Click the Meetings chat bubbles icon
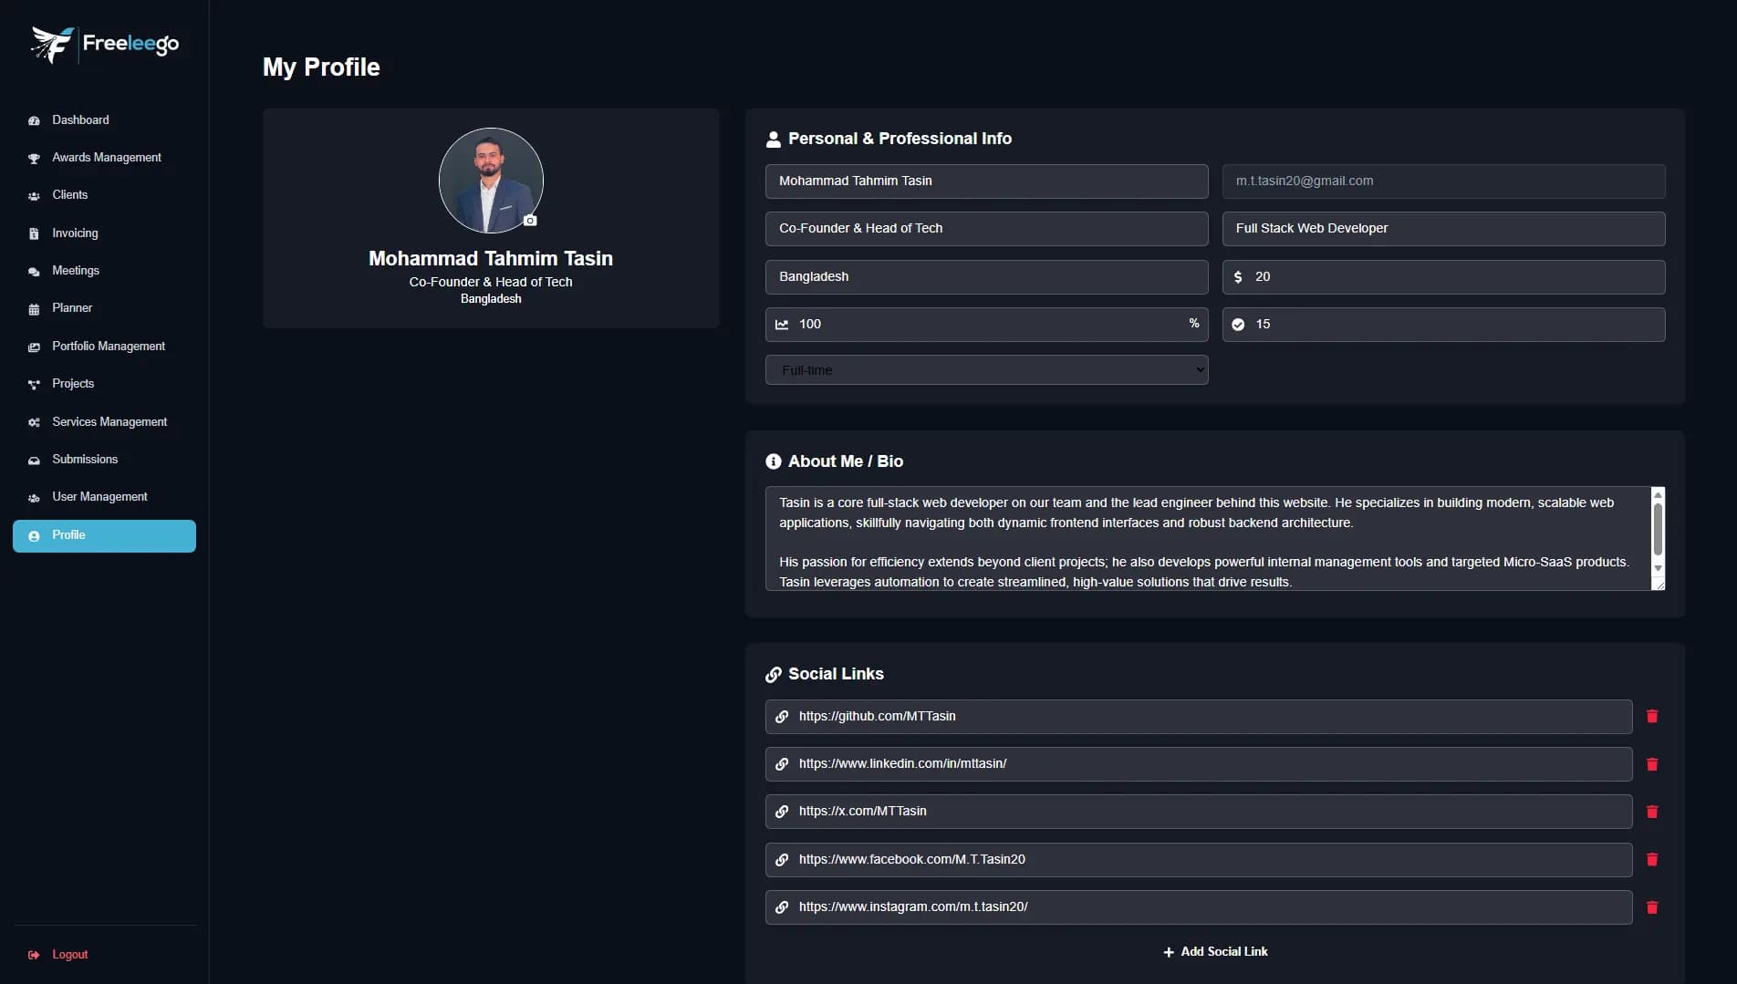This screenshot has height=984, width=1737. 34,272
